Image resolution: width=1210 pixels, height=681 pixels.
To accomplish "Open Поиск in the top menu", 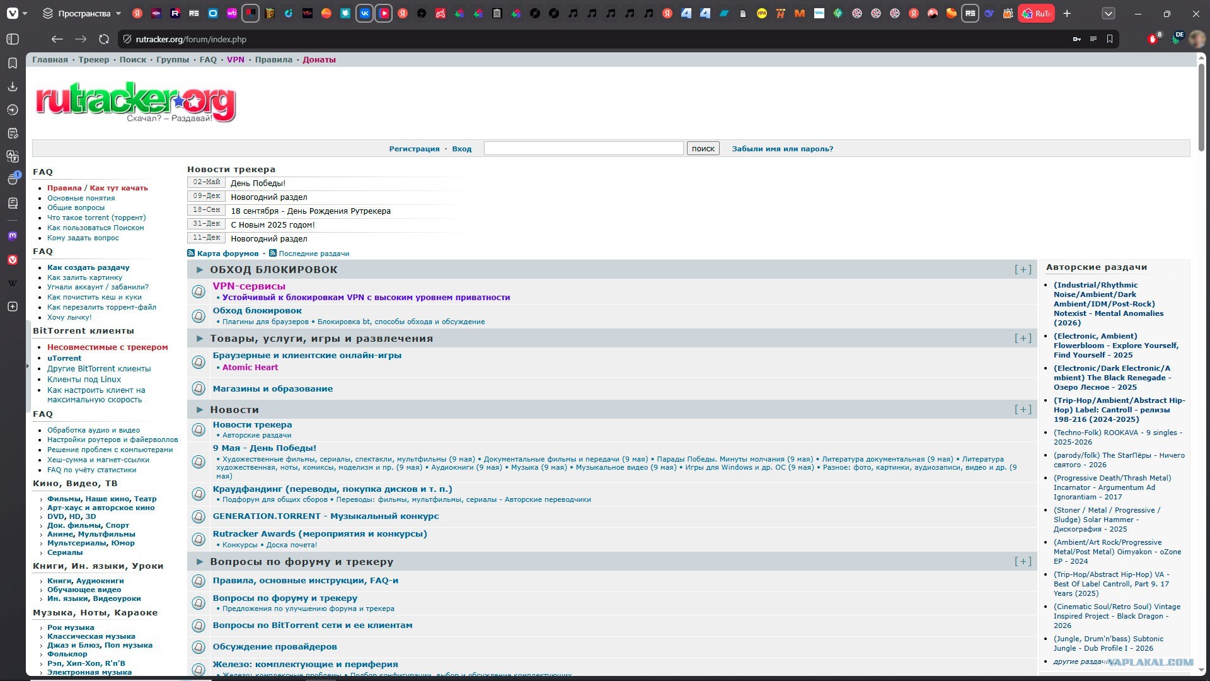I will [133, 60].
